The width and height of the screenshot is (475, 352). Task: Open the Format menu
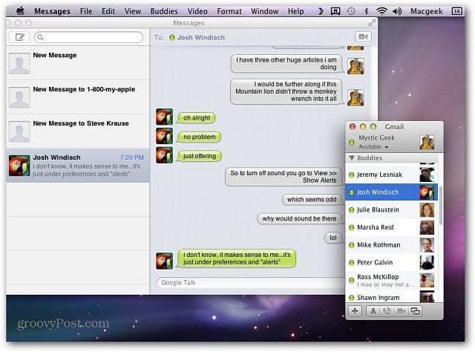click(x=229, y=11)
